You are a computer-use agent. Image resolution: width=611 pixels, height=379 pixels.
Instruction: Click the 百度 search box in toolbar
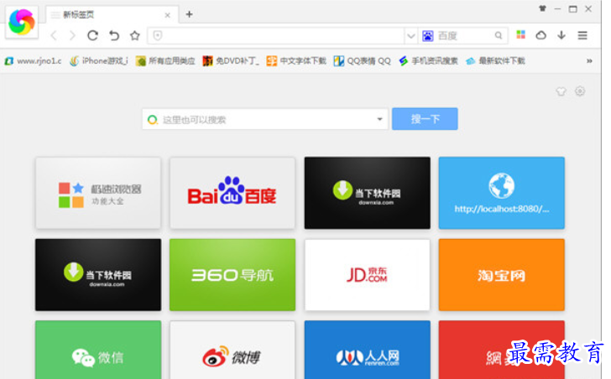(x=463, y=36)
